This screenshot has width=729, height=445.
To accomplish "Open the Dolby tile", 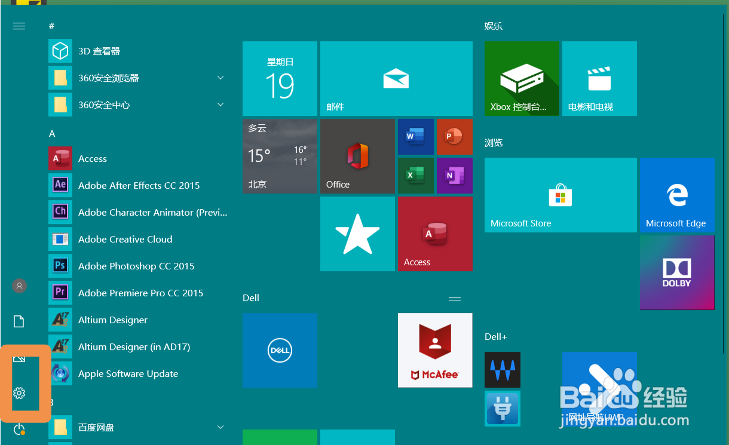I will click(677, 273).
